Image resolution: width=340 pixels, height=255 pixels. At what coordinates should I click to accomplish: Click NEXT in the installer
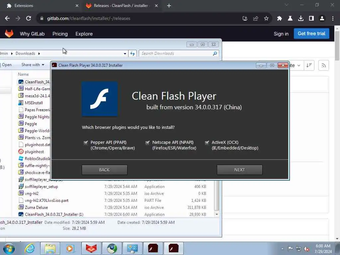(240, 170)
